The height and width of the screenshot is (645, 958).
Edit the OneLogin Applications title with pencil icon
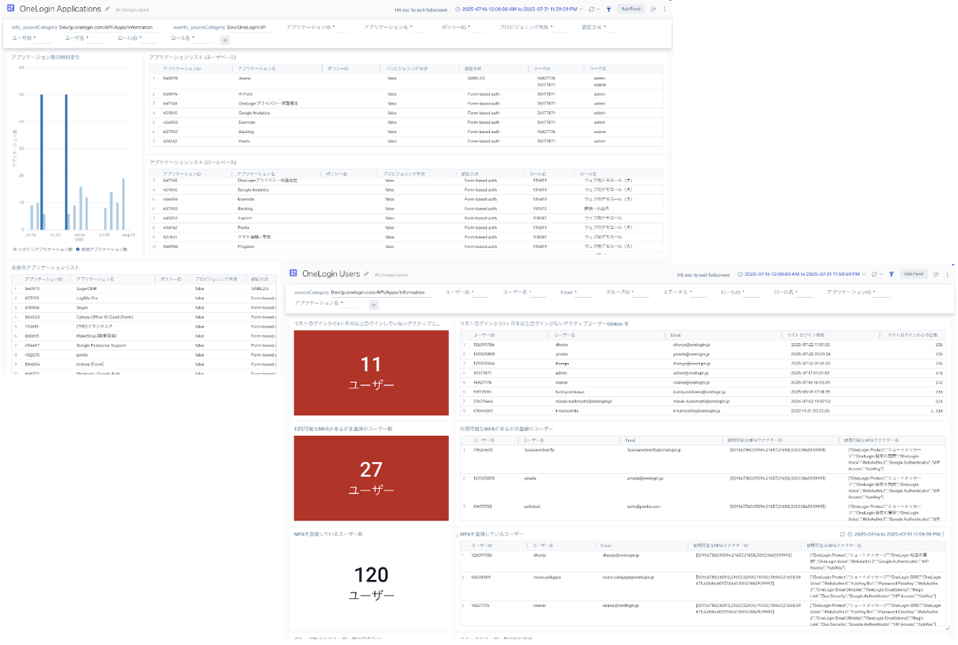click(107, 10)
